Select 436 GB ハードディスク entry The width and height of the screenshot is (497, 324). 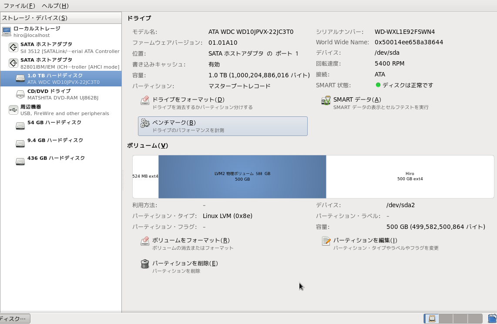[61, 162]
